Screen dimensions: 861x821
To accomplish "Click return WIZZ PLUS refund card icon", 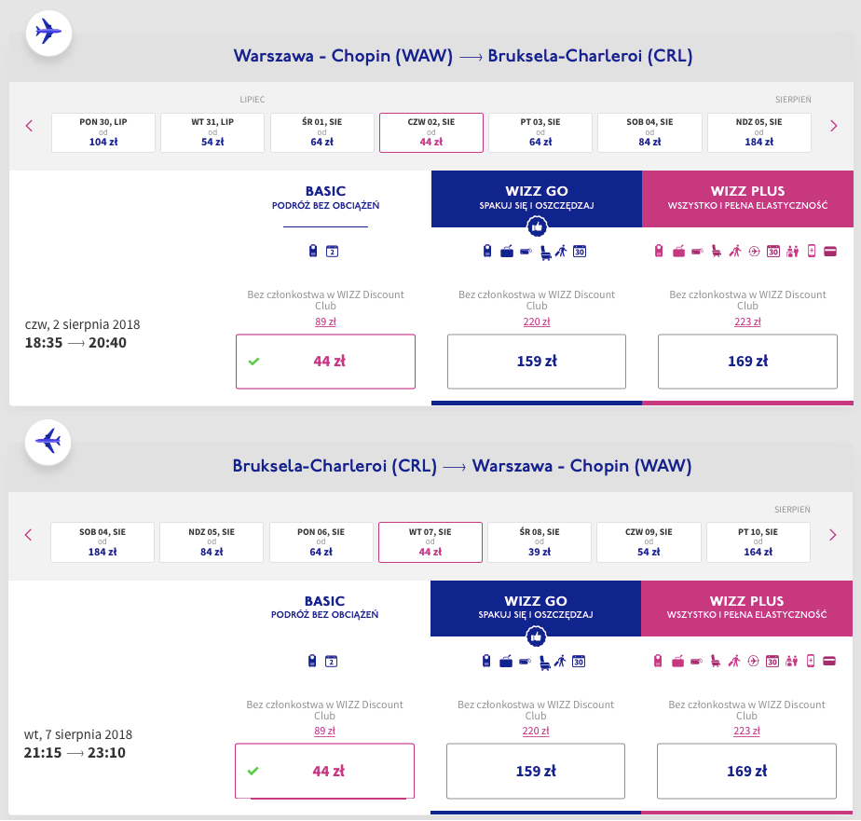I will (x=829, y=662).
